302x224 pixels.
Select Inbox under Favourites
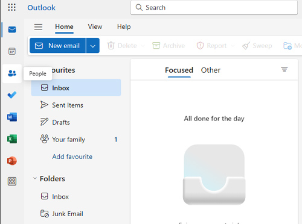pyautogui.click(x=76, y=87)
